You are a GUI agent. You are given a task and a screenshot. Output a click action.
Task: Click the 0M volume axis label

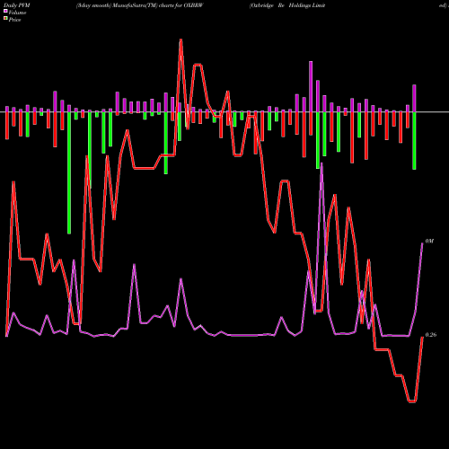(429, 242)
